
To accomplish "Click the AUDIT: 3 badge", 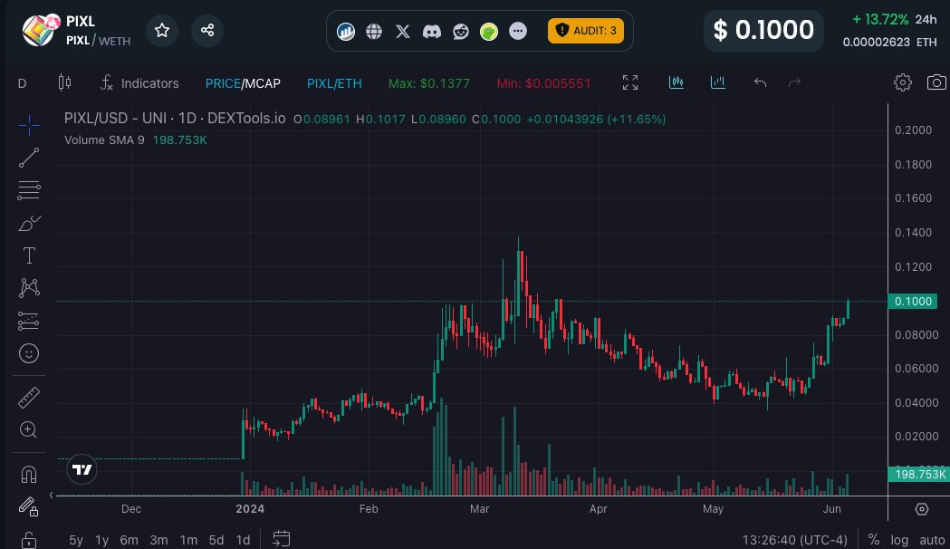I will tap(586, 30).
